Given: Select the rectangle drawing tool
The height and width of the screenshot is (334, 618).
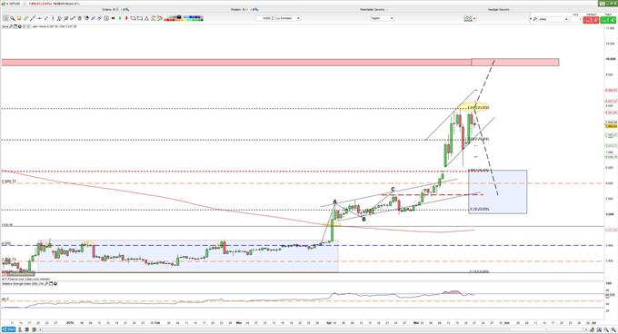Looking at the screenshot, I should pos(140,18).
